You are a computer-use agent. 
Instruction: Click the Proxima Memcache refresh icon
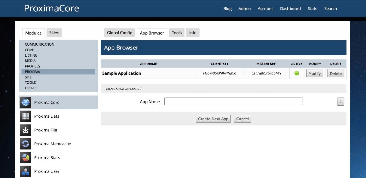tap(25, 144)
